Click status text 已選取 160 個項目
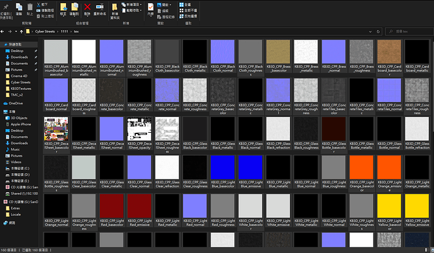The height and width of the screenshot is (253, 434). pyautogui.click(x=35, y=250)
